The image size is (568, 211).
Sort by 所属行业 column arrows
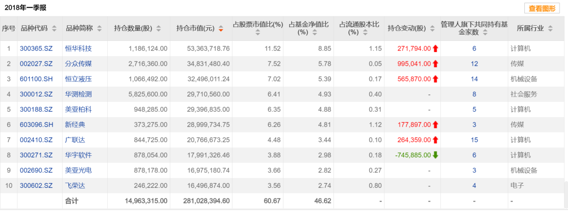click(x=550, y=28)
